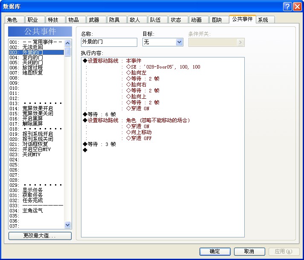The width and height of the screenshot is (304, 260).
Task: Switch to the 角色 tab
Action: (x=14, y=20)
